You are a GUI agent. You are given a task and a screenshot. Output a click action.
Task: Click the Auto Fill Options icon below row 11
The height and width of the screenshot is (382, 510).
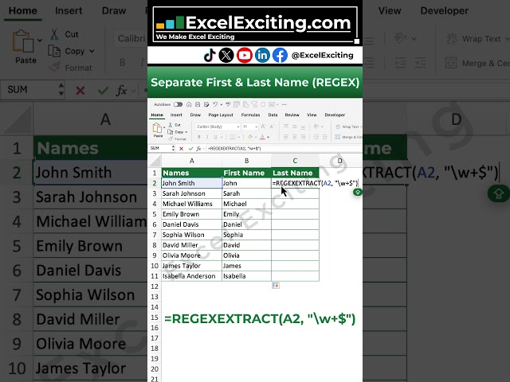[x=276, y=286]
